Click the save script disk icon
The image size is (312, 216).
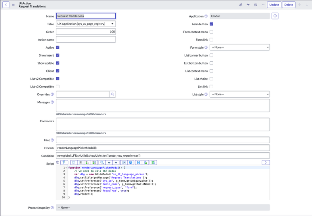pyautogui.click(x=138, y=163)
